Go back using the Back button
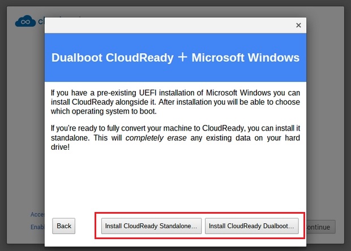Image resolution: width=351 pixels, height=251 pixels. tap(64, 226)
